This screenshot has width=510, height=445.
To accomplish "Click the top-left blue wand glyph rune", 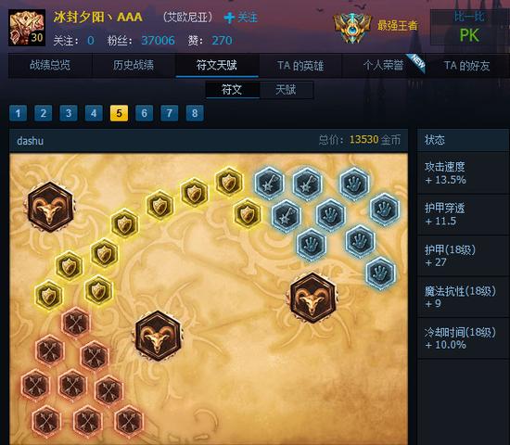I will pos(269,184).
